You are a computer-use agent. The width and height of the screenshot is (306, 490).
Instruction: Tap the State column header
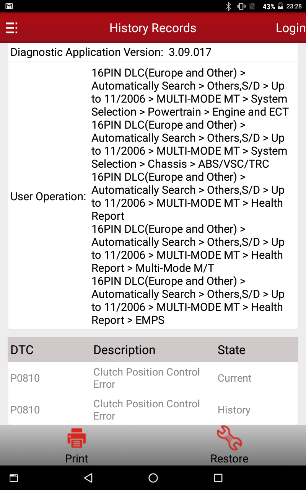pos(231,350)
